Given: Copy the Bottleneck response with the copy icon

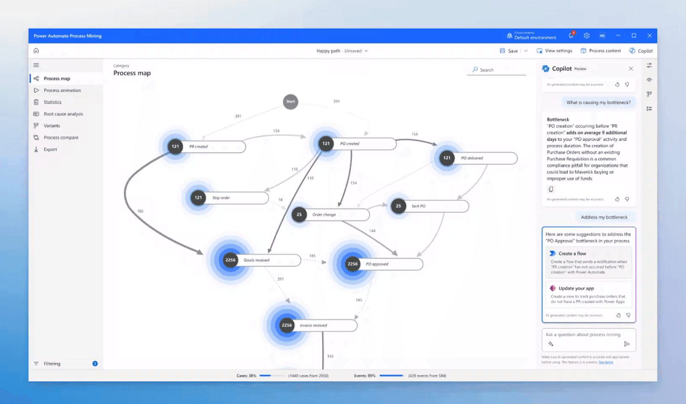Looking at the screenshot, I should (551, 189).
